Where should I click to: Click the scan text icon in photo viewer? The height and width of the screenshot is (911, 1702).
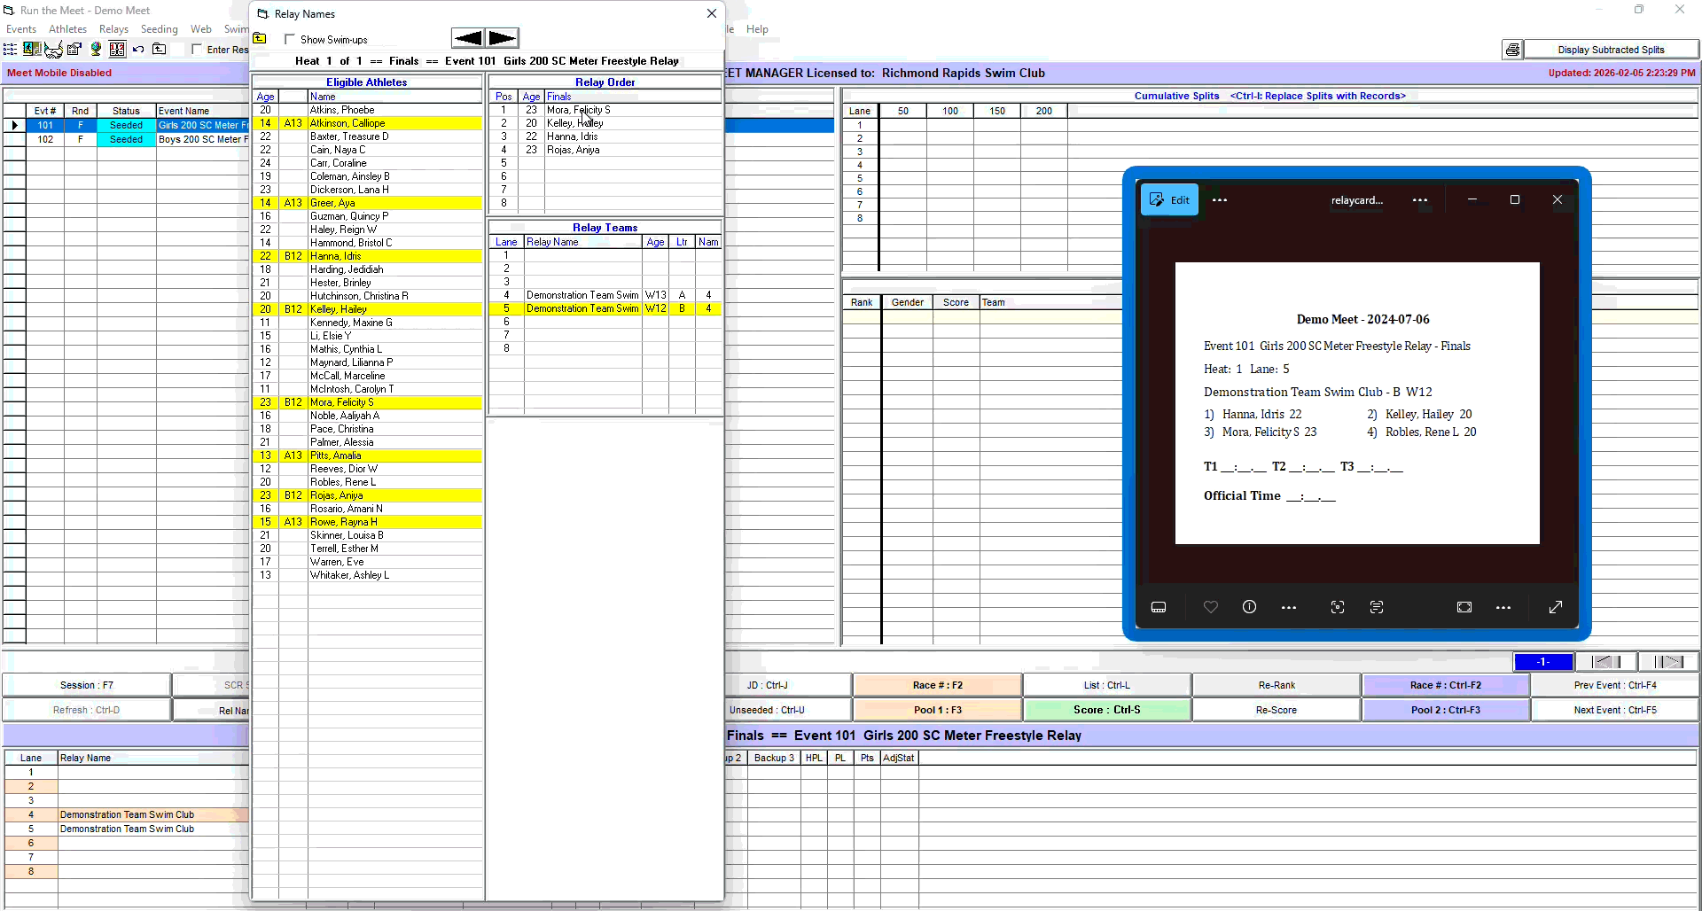click(x=1376, y=607)
